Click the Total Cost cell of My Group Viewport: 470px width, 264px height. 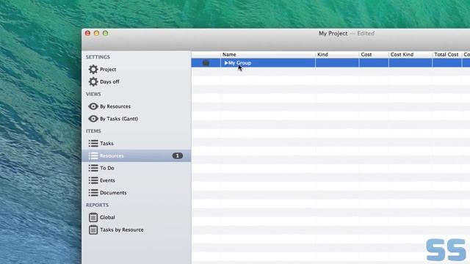[447, 63]
